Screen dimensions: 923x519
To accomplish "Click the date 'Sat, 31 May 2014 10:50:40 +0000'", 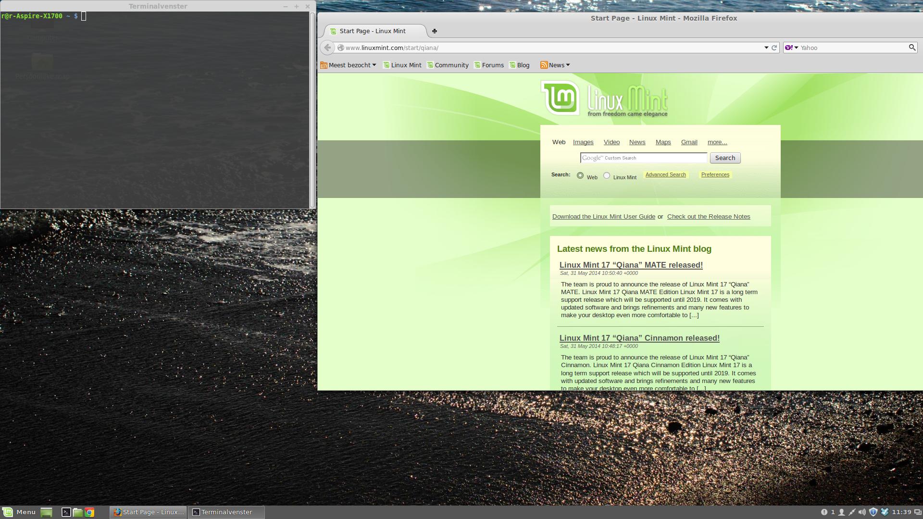I will (x=599, y=273).
